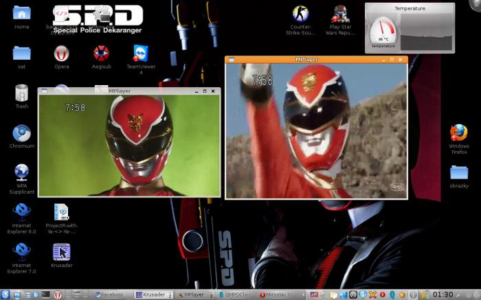
Task: Open the battery power tray icon
Action: (425, 295)
